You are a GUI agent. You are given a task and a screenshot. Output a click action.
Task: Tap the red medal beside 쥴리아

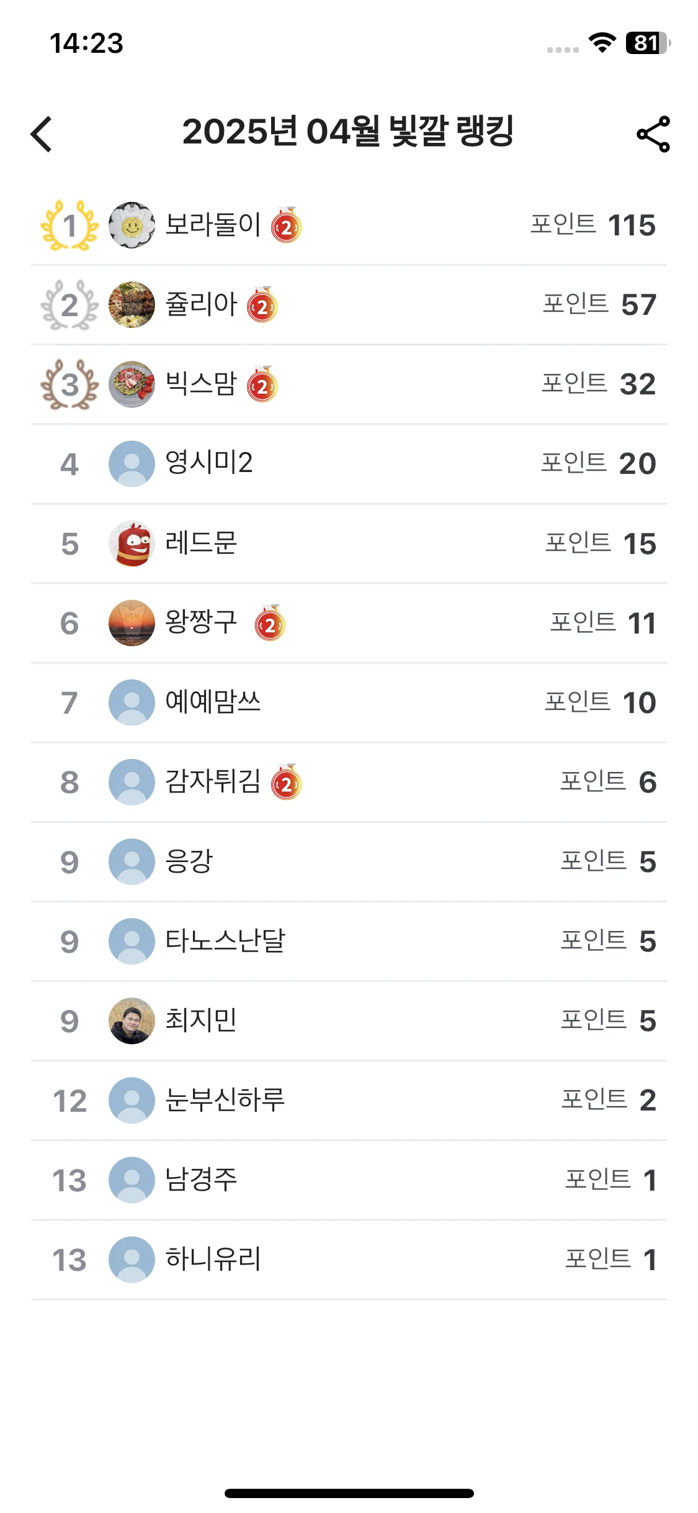click(262, 304)
